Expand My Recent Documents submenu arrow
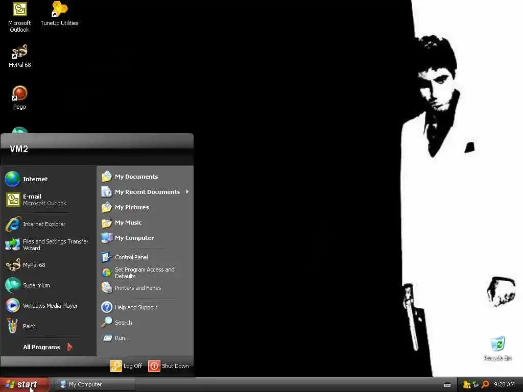The image size is (523, 392). coord(187,192)
